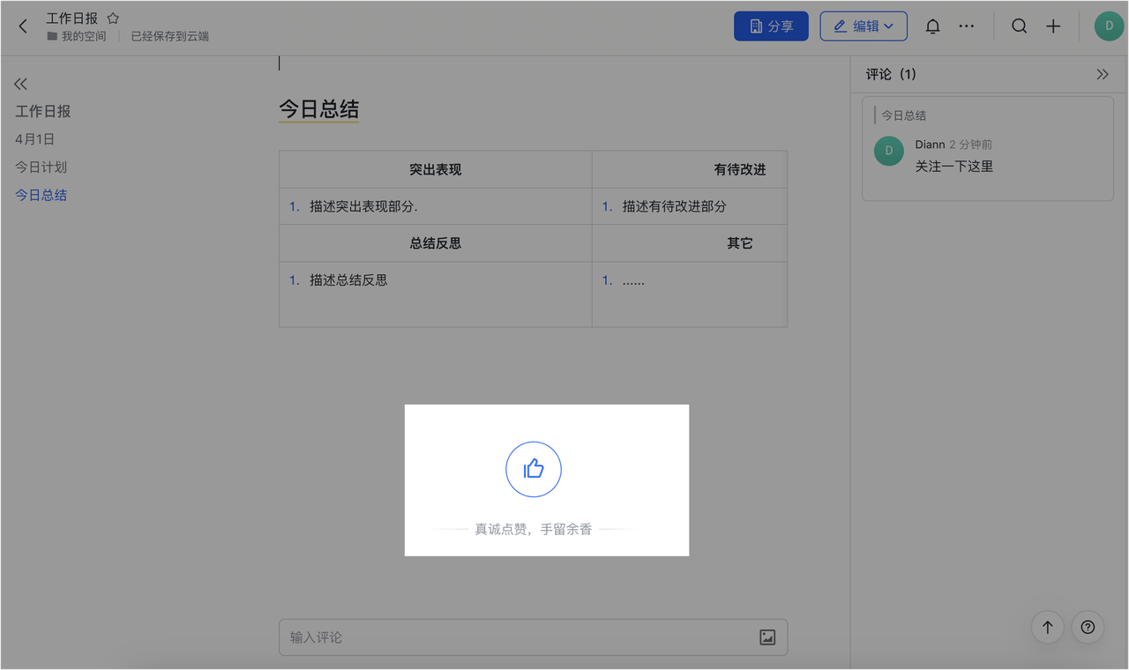This screenshot has height=670, width=1129.
Task: Star the 工作日报 document
Action: 113,19
